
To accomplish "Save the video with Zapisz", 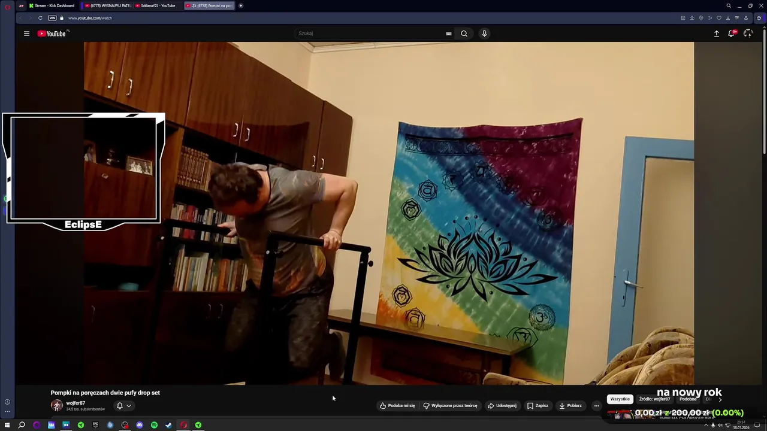I will click(x=537, y=405).
